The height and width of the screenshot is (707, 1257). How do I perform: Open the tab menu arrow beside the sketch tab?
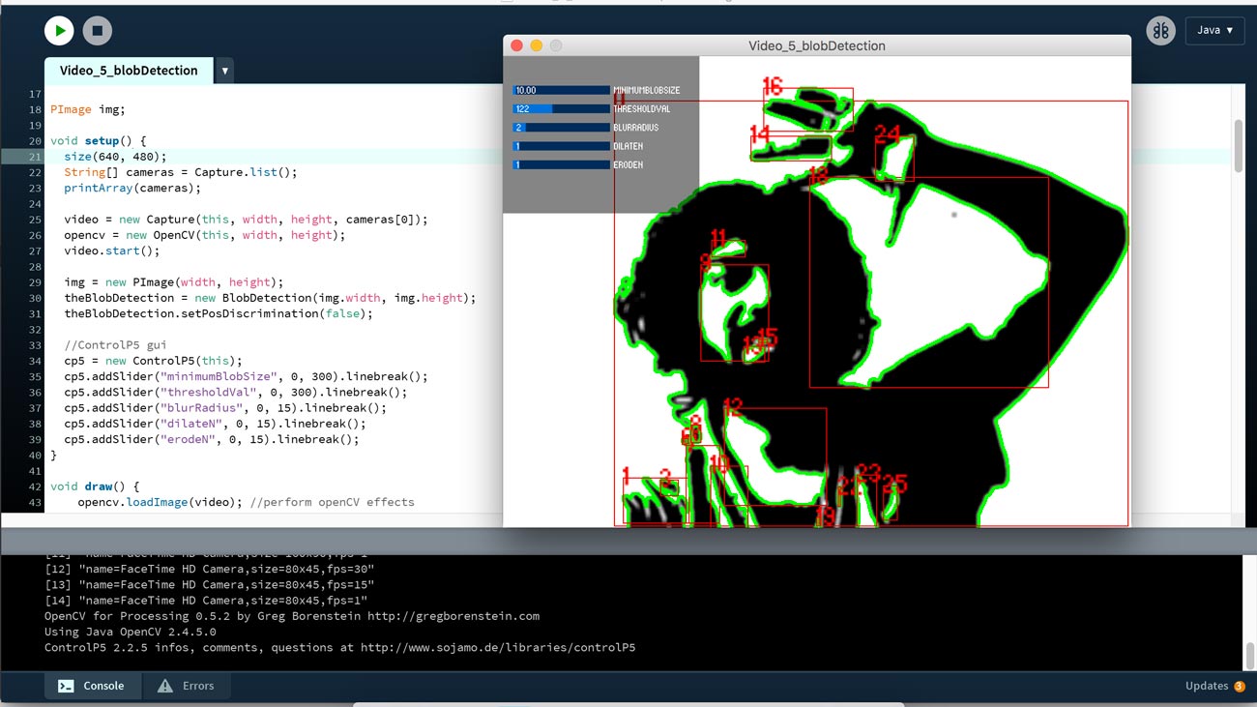224,71
